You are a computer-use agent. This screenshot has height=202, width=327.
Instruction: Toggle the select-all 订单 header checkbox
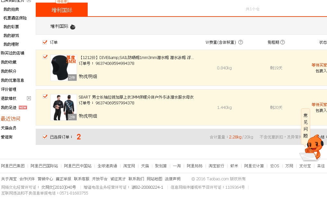coord(44,42)
